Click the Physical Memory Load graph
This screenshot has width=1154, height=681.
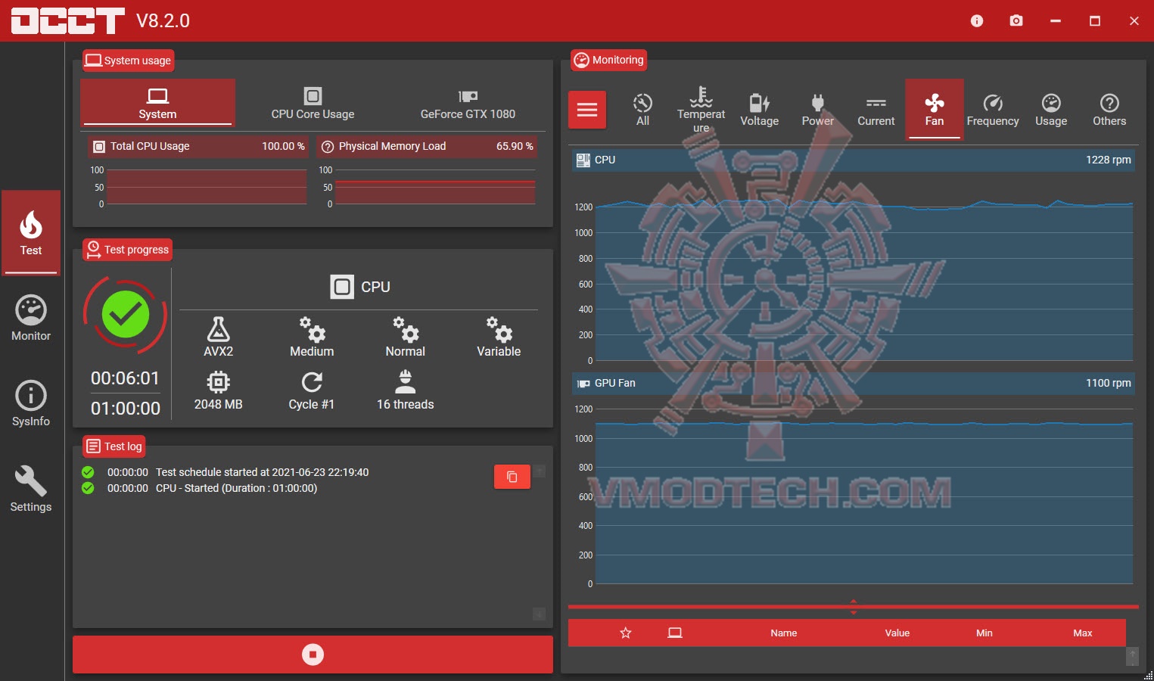tap(435, 187)
